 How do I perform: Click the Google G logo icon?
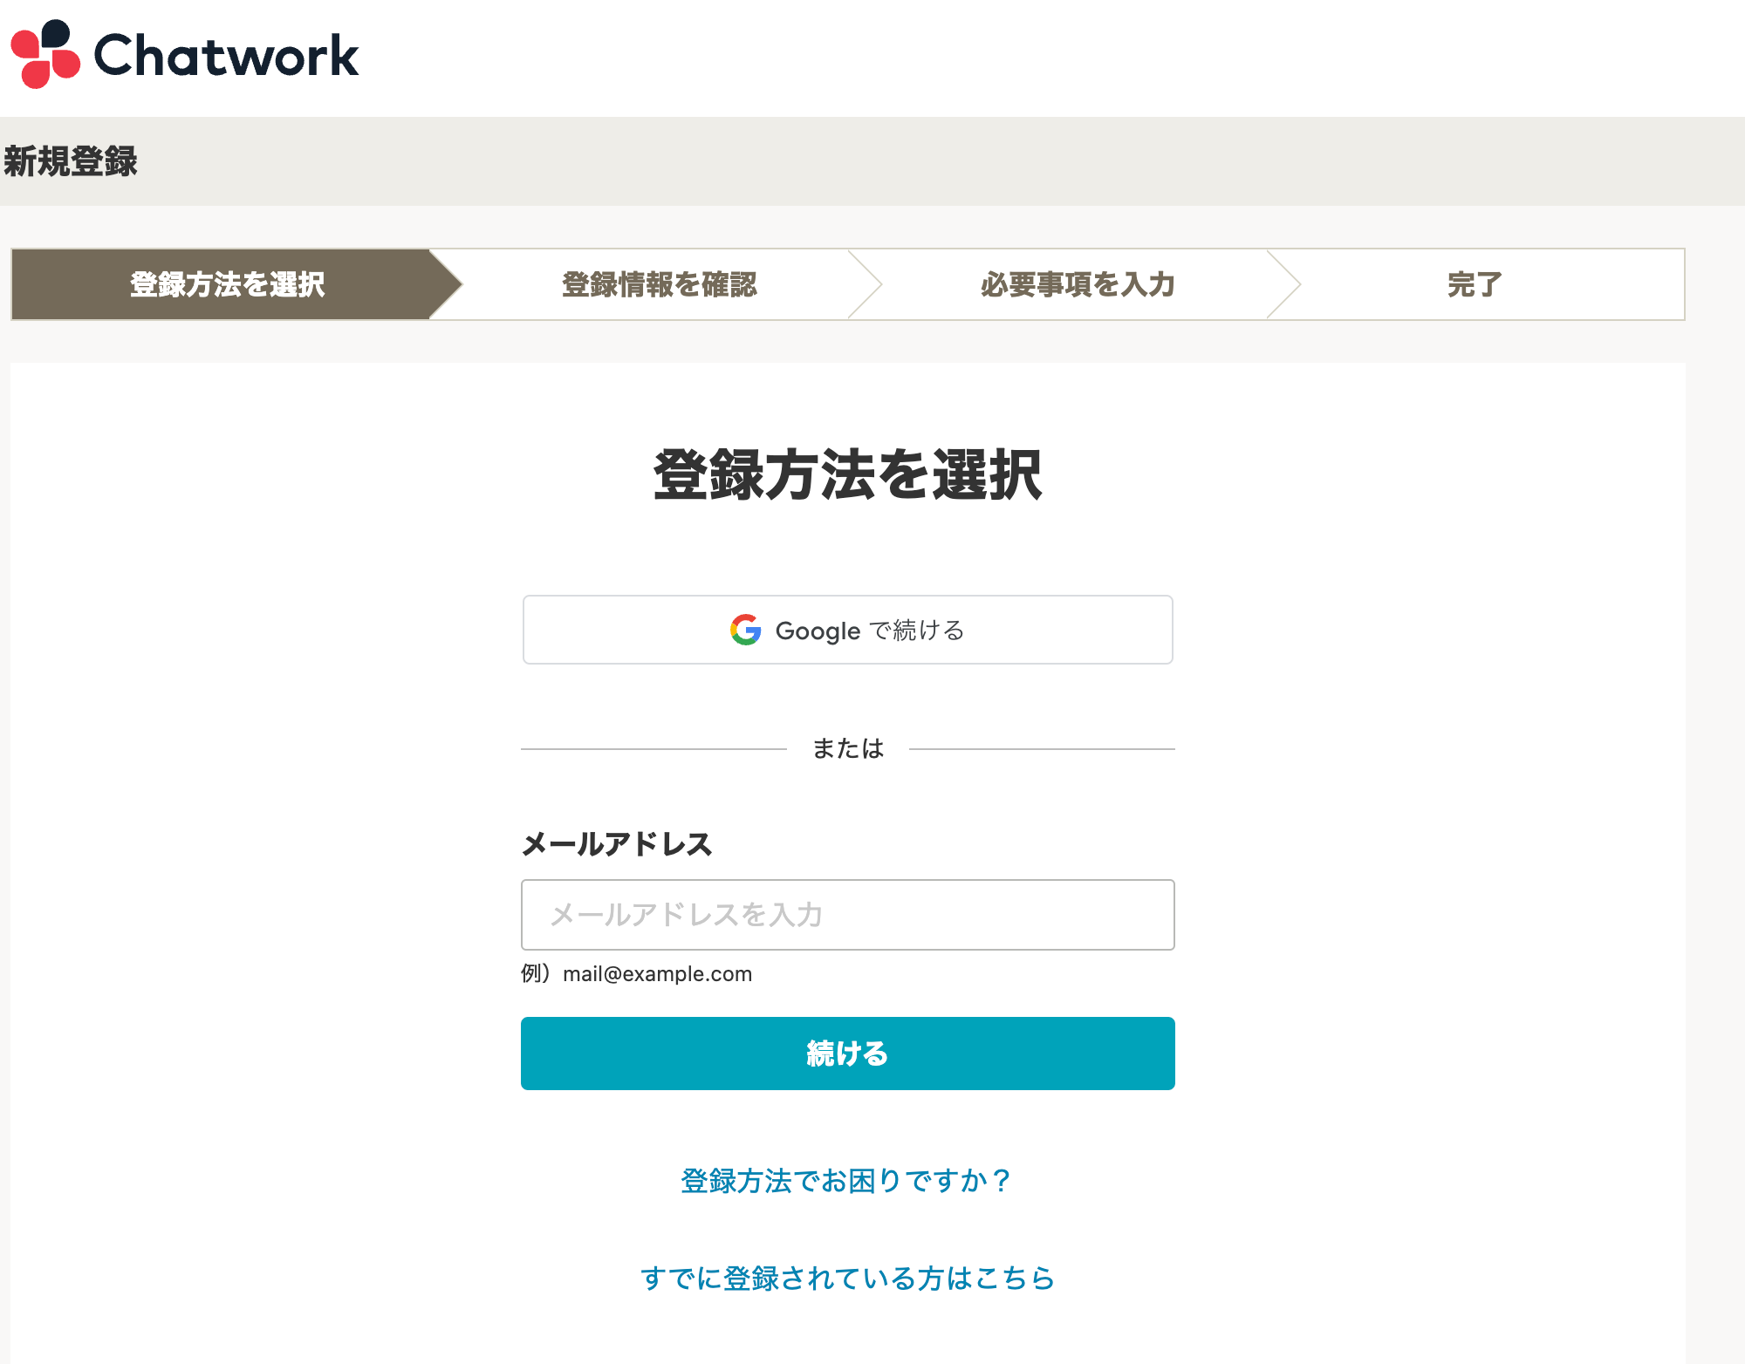746,630
